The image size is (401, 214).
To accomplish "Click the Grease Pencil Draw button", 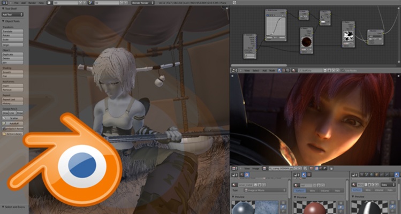I will tap(5, 113).
